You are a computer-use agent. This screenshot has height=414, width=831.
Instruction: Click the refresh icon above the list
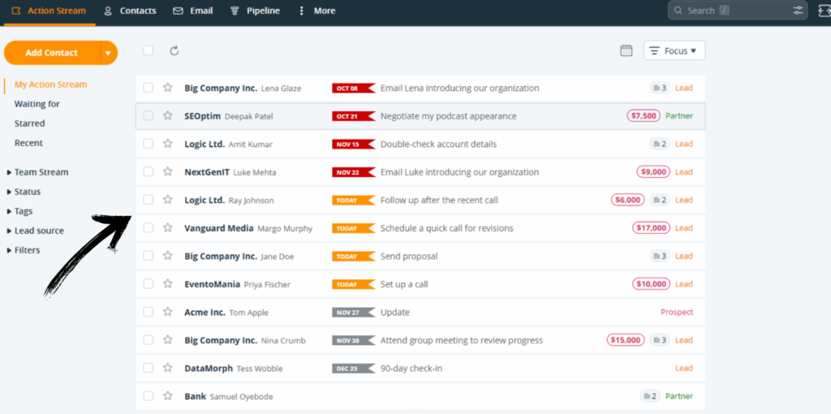click(x=174, y=51)
